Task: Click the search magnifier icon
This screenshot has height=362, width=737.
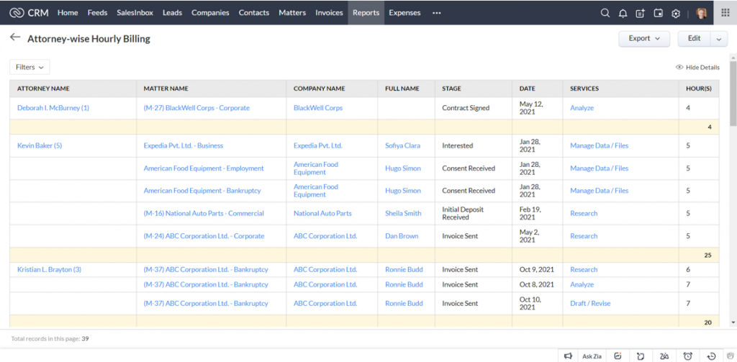Action: point(605,13)
